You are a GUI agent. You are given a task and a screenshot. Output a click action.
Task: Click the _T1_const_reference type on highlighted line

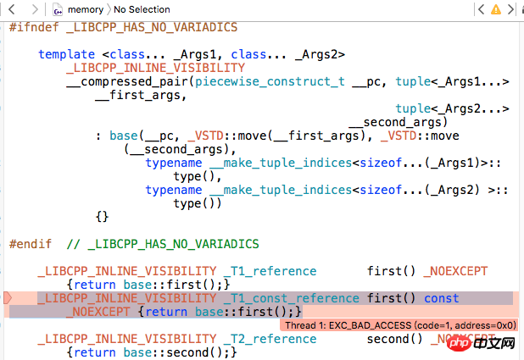[x=292, y=298]
